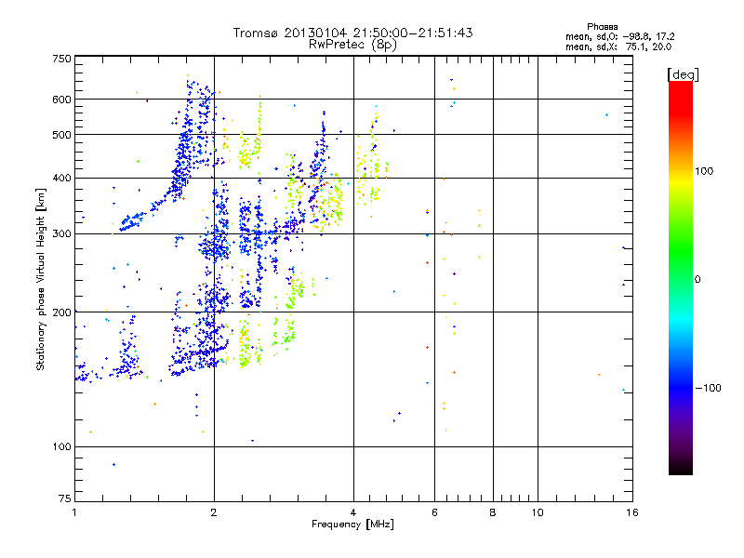Click the colorbar tick label '-100'
The width and height of the screenshot is (744, 558).
point(708,388)
